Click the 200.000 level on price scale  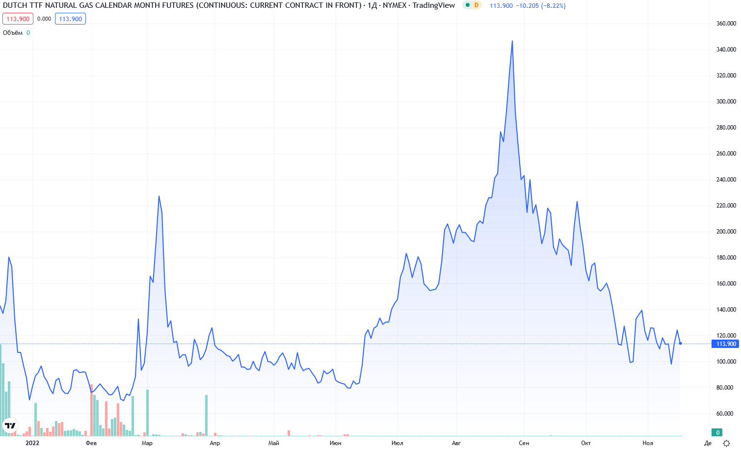coord(726,232)
